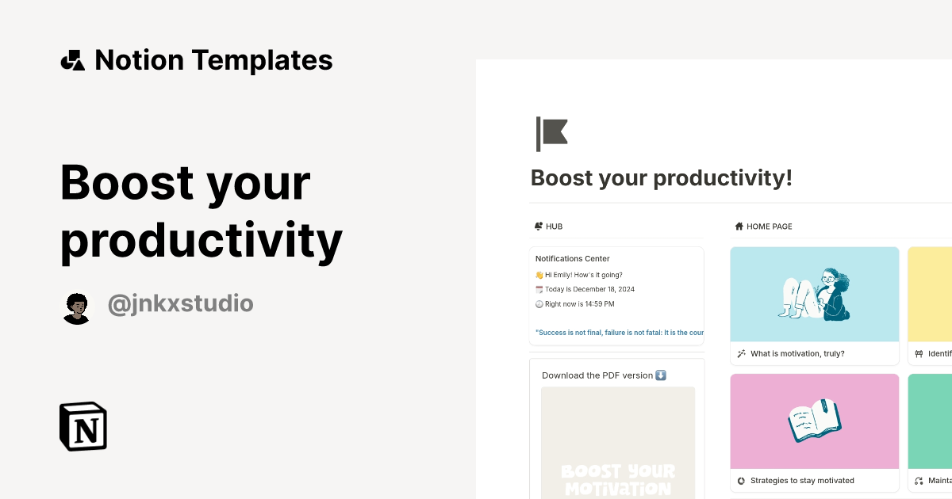Click the blue Success is not final quote
952x499 pixels.
click(x=619, y=332)
